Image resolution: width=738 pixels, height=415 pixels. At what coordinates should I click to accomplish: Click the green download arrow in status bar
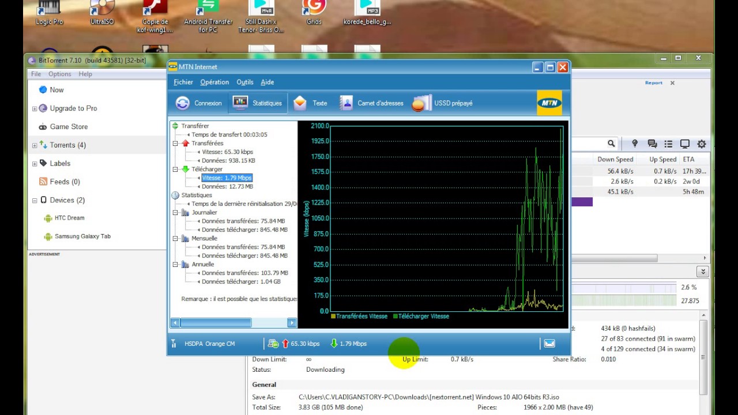[334, 344]
